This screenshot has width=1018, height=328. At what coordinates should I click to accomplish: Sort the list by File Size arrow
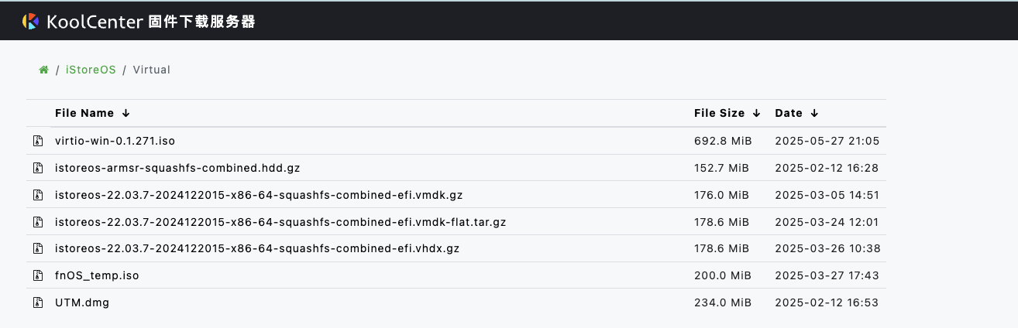(756, 113)
